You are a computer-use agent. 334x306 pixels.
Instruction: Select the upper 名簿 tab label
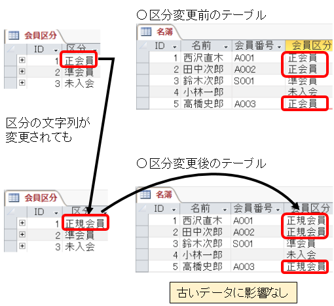pos(164,32)
